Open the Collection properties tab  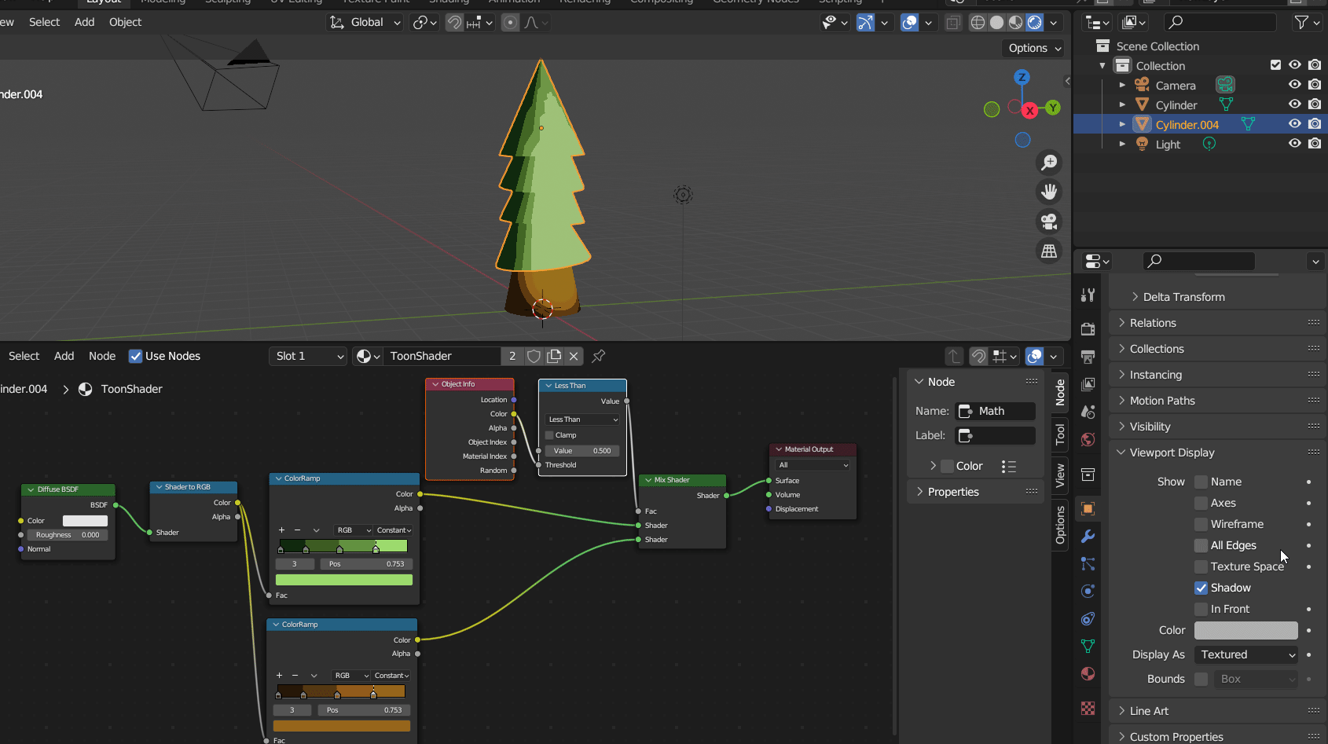[x=1088, y=475]
